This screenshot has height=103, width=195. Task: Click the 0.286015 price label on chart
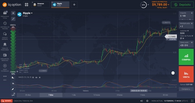click(166, 23)
